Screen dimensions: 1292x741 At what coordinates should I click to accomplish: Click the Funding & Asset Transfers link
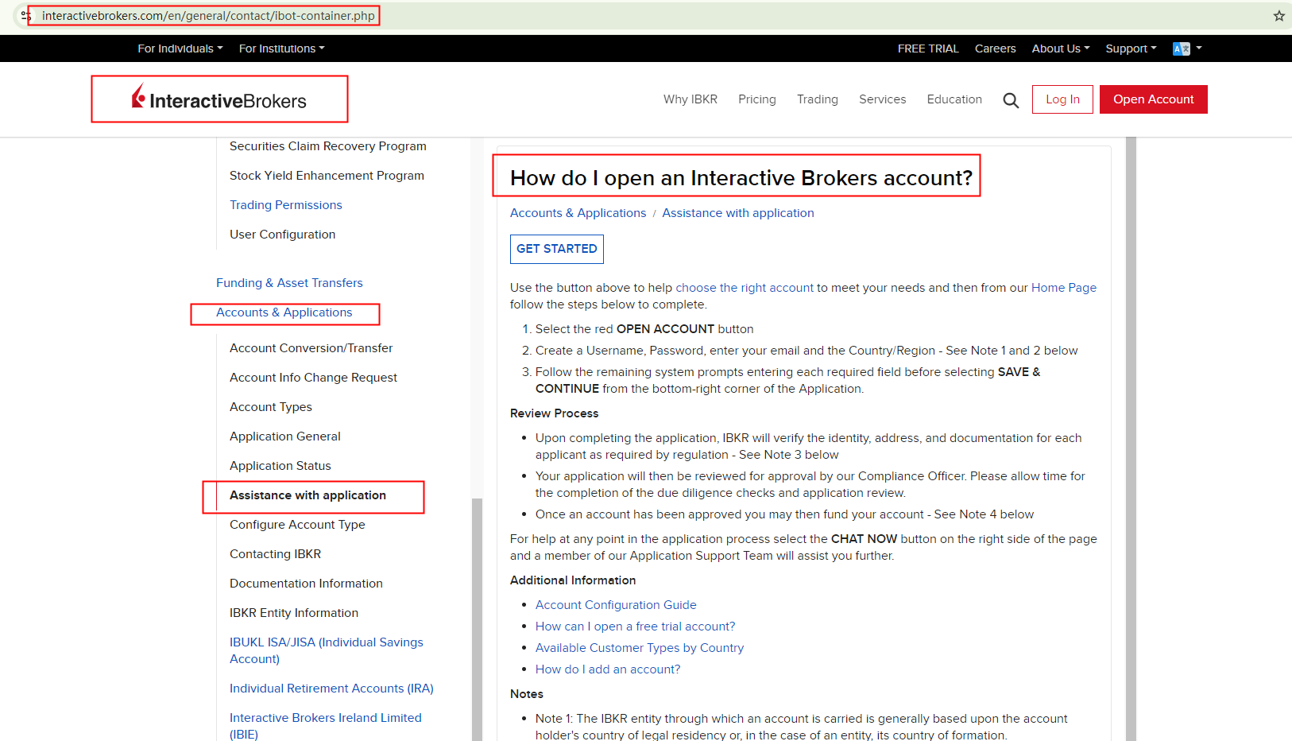pyautogui.click(x=289, y=282)
